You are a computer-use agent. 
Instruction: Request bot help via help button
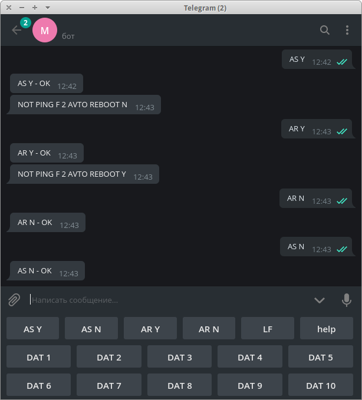327,328
